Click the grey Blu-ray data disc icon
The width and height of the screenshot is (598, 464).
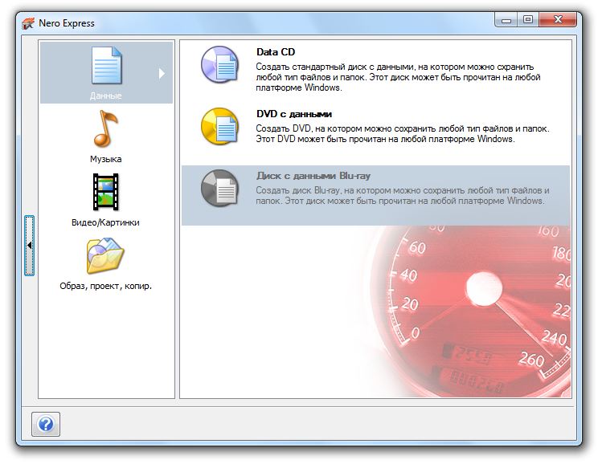[220, 188]
